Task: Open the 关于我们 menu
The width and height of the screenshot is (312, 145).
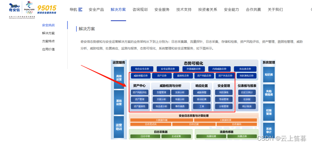Action: (275, 9)
